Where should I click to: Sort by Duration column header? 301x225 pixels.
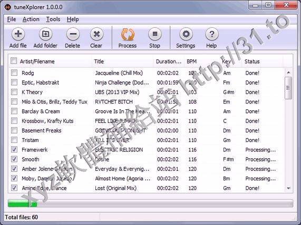pos(169,62)
